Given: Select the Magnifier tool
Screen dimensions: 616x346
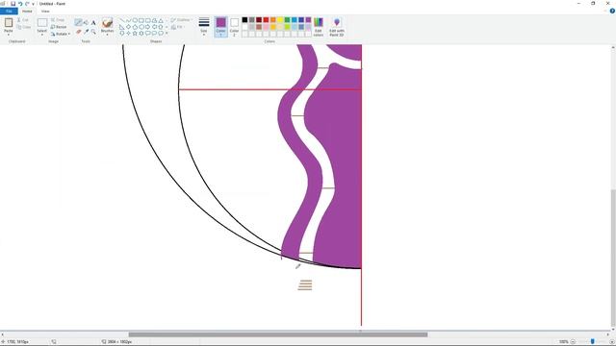Looking at the screenshot, I should (93, 32).
